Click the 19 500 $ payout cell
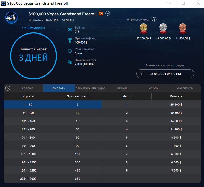 click(x=176, y=113)
